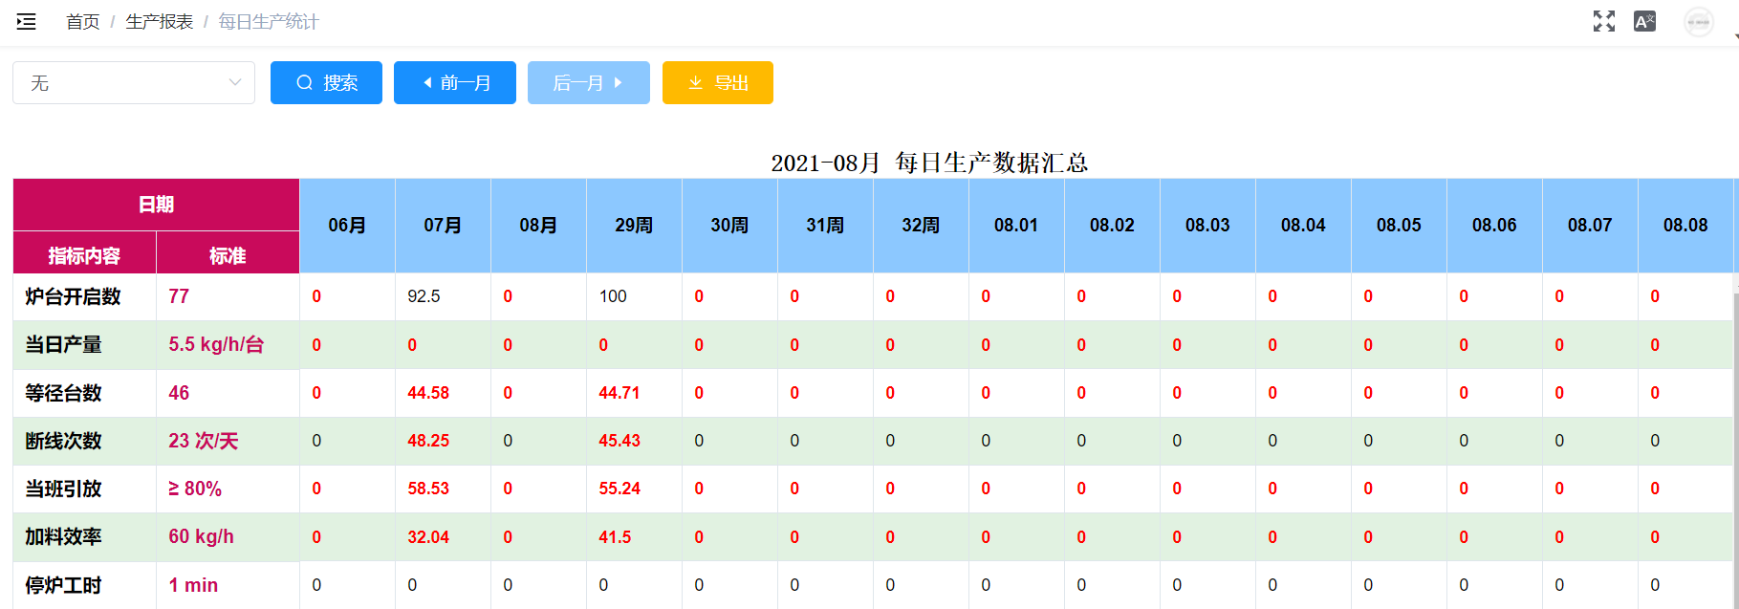Select the 08.07 column header
1739x609 pixels.
click(x=1590, y=226)
